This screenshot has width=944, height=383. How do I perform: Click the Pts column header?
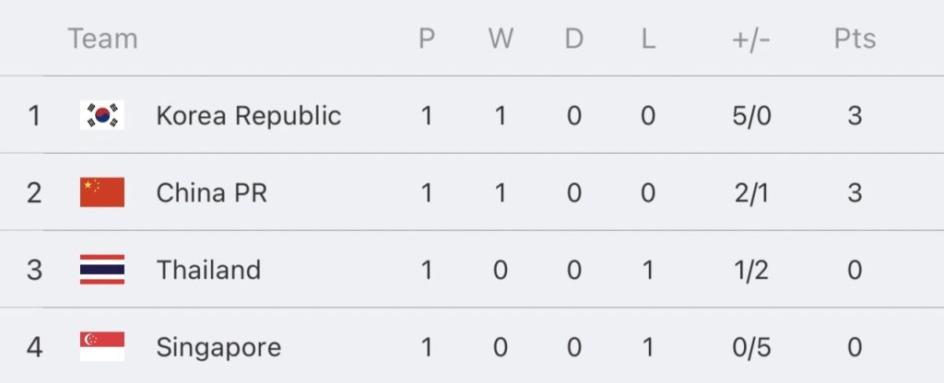pos(855,39)
